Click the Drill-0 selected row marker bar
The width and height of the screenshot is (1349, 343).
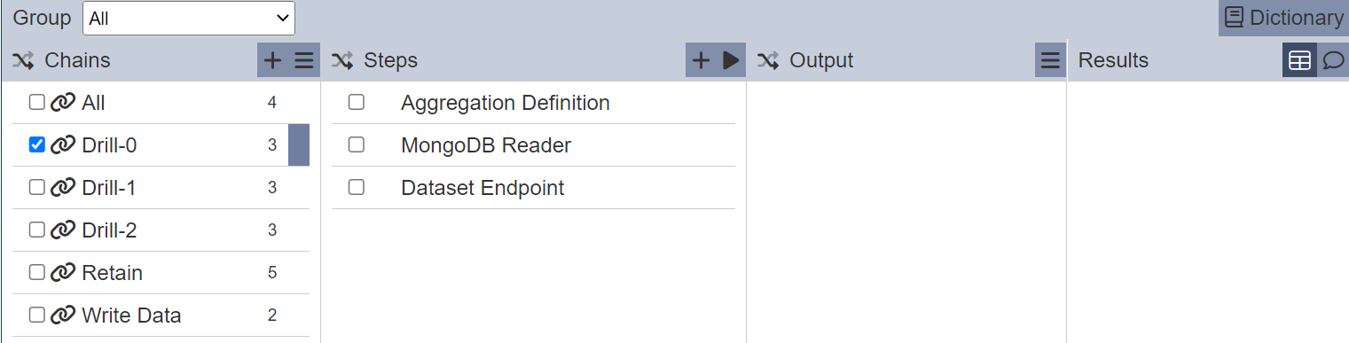(x=299, y=145)
